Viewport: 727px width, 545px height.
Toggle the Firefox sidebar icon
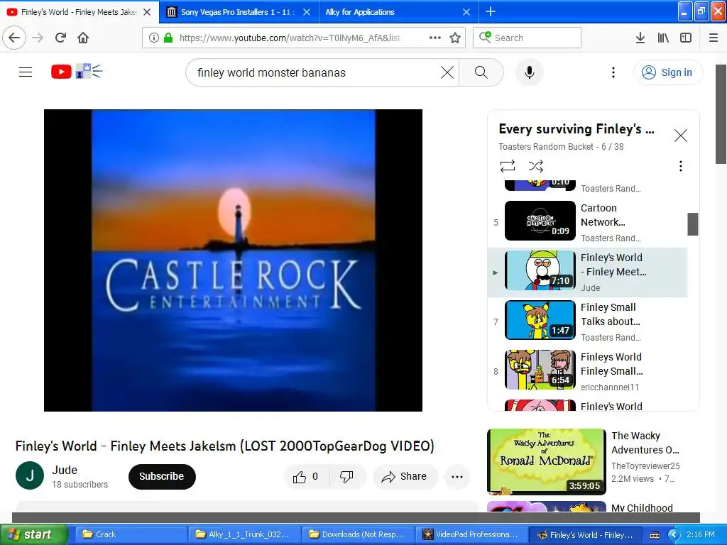tap(686, 38)
